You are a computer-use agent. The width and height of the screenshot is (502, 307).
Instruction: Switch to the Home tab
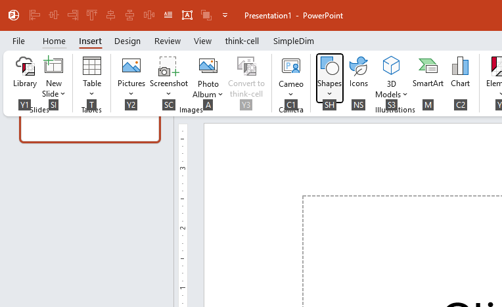coord(54,41)
